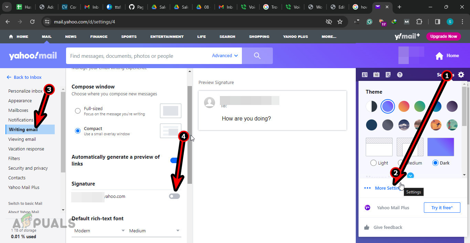Open the Advanced search dropdown
The image size is (470, 243).
[x=224, y=55]
